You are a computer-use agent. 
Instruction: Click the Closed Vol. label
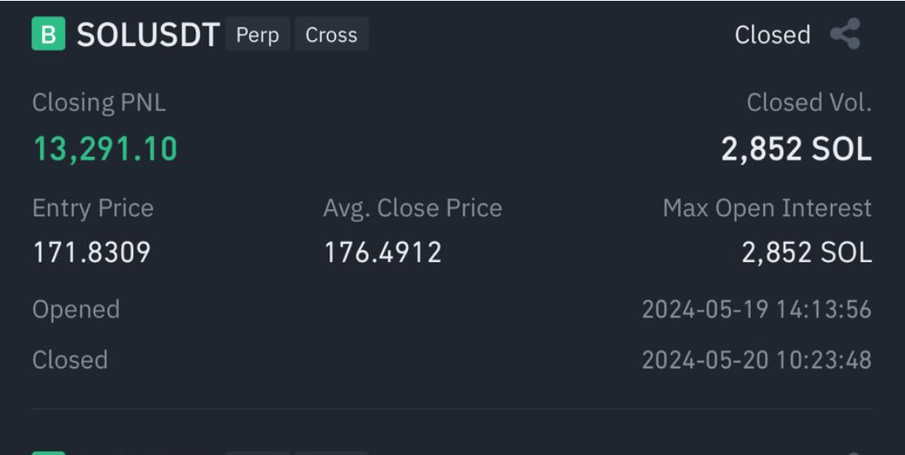pyautogui.click(x=809, y=103)
